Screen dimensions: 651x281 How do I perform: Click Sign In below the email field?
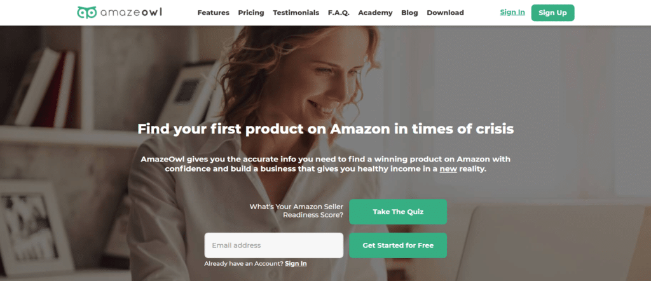click(x=296, y=264)
